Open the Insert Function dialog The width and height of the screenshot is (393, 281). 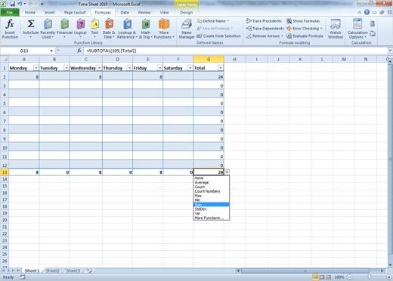tap(10, 29)
